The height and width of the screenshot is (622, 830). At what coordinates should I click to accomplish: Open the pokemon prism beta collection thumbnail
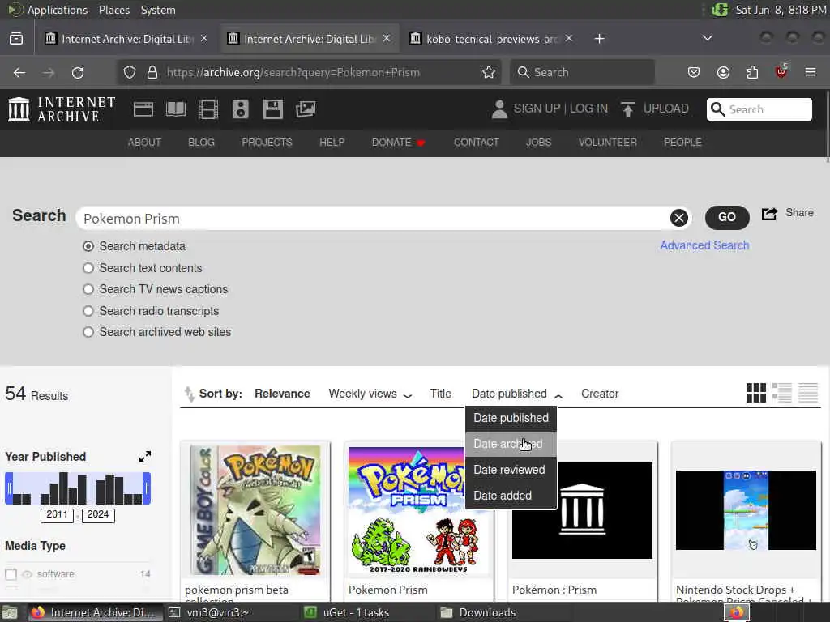click(x=255, y=510)
